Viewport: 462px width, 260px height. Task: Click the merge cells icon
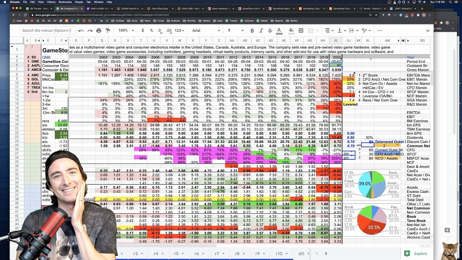pos(311,31)
